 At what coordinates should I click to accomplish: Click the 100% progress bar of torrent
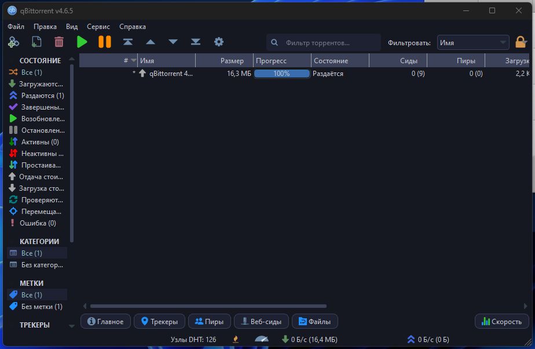click(282, 74)
